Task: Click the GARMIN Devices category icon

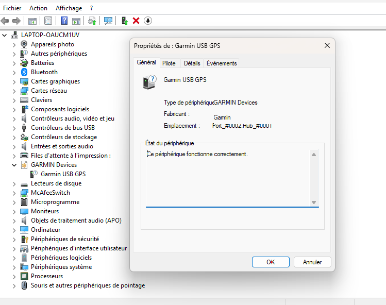Action: point(24,165)
